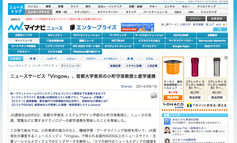237x143 pixels.
Task: Open the モバイルソリューション category button
Action: (x=86, y=35)
